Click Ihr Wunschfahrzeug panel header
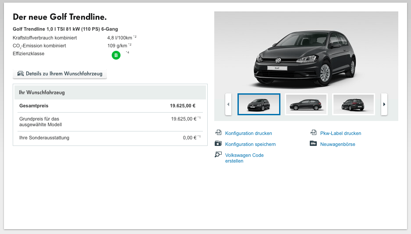 pos(110,92)
